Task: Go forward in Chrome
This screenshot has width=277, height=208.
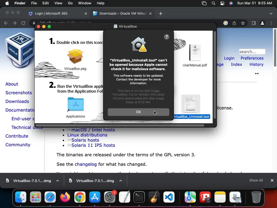Action: point(15,23)
